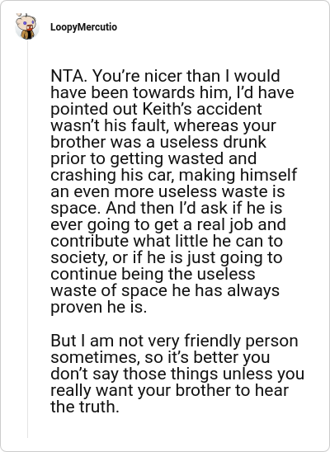Click the line 'sometimes, so it's better you'
330x452 pixels.
pyautogui.click(x=160, y=357)
